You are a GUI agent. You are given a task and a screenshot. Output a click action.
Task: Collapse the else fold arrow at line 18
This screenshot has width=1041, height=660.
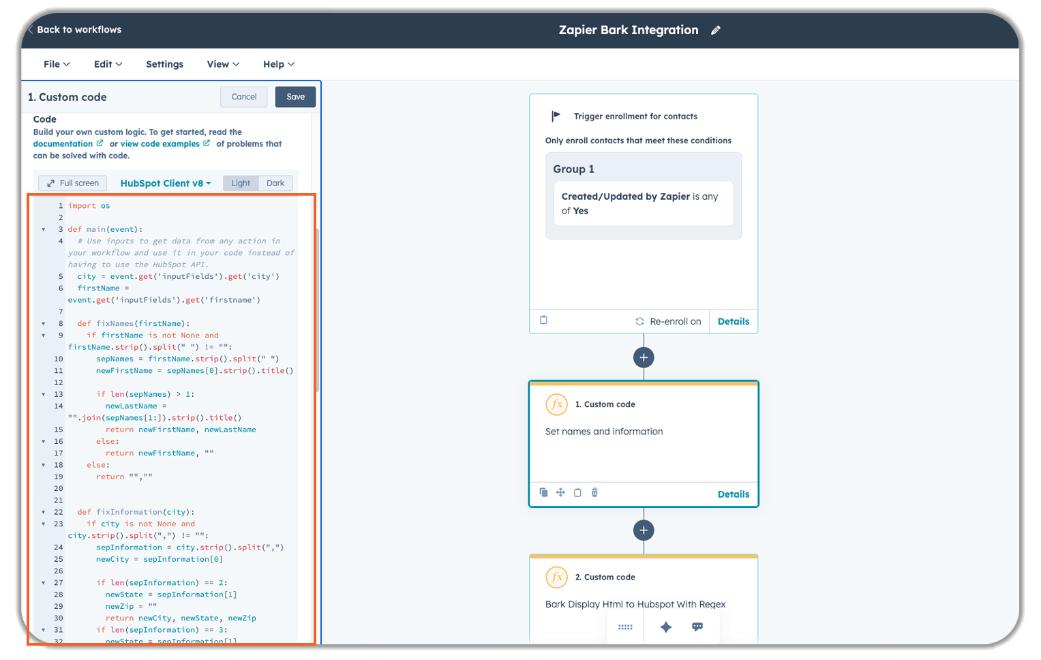point(44,465)
